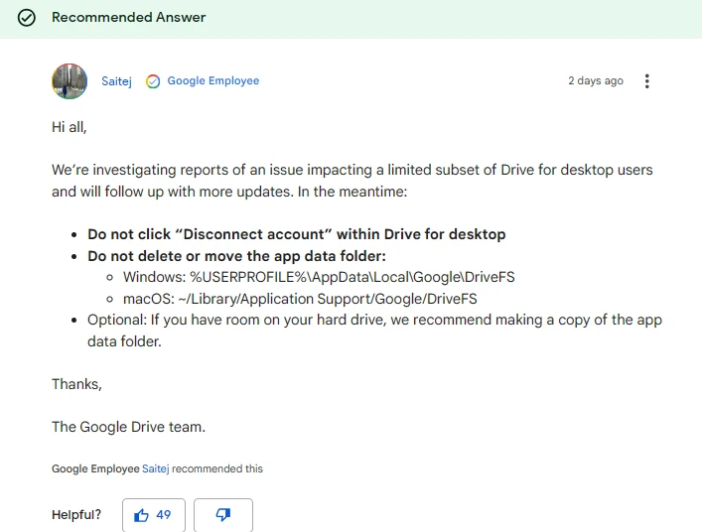
Task: Click the Google Employee label beside author name
Action: tap(212, 81)
